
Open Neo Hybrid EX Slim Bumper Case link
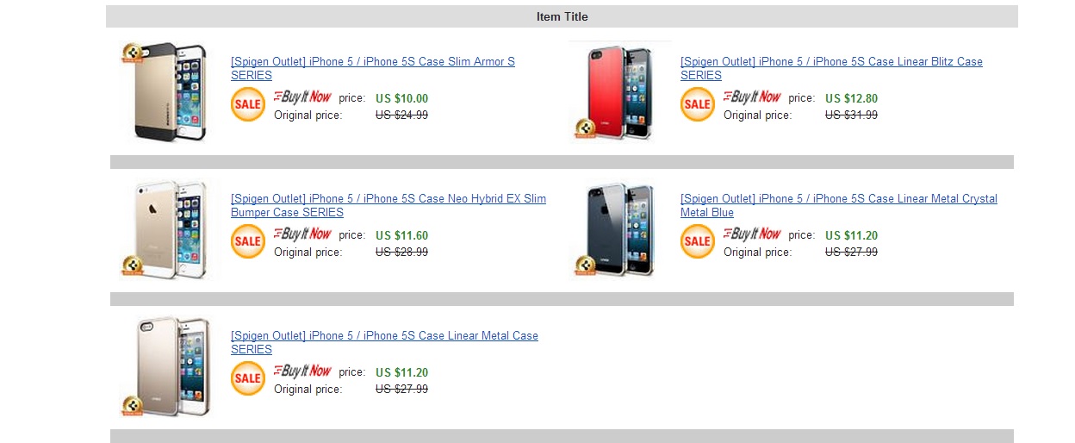(x=388, y=199)
